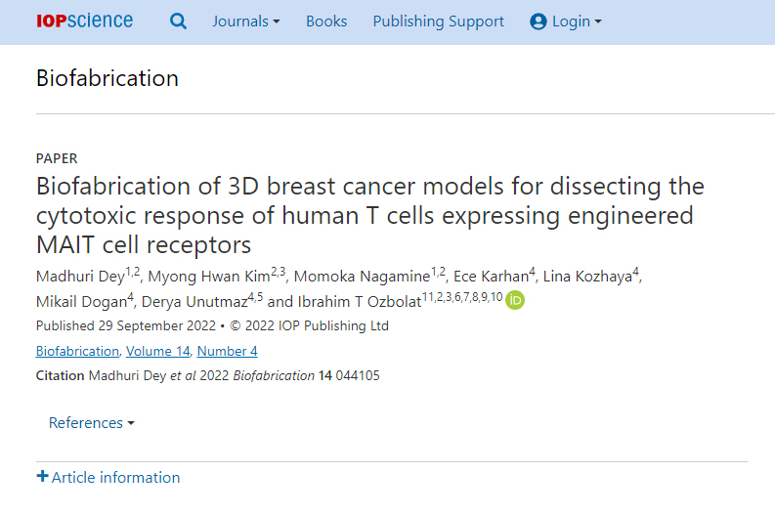This screenshot has width=775, height=516.
Task: Open the Journals dropdown menu
Action: 246,21
